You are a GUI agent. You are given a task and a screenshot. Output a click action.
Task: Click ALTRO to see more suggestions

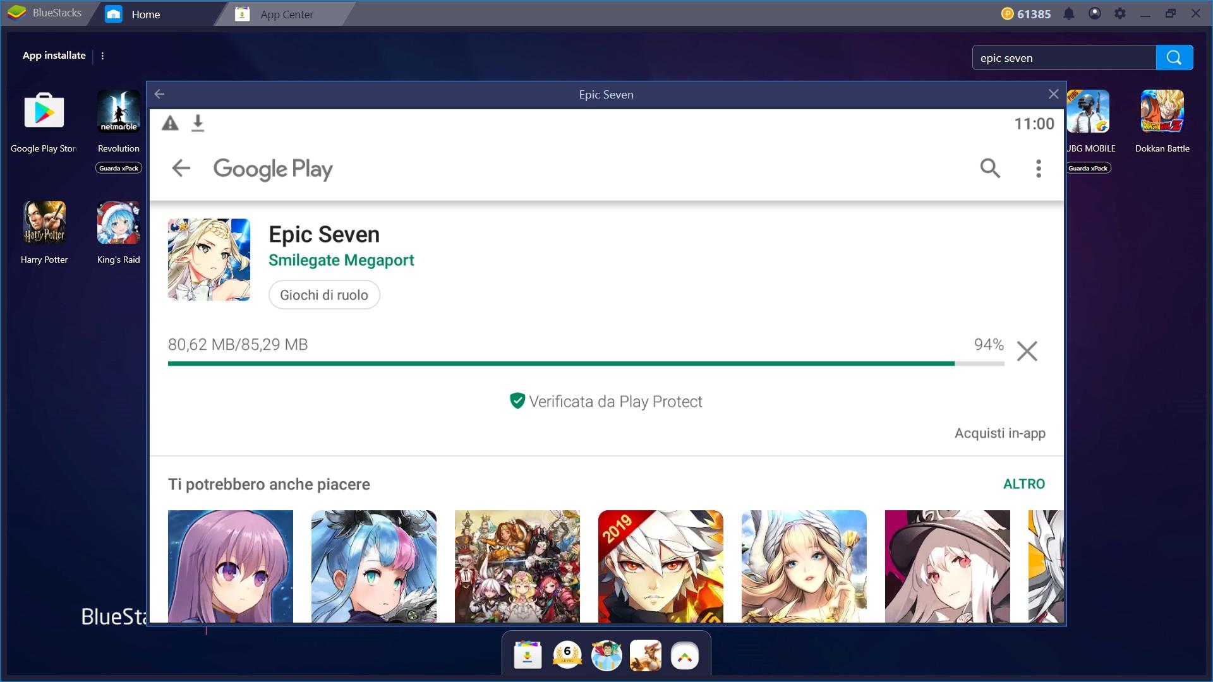[1024, 484]
